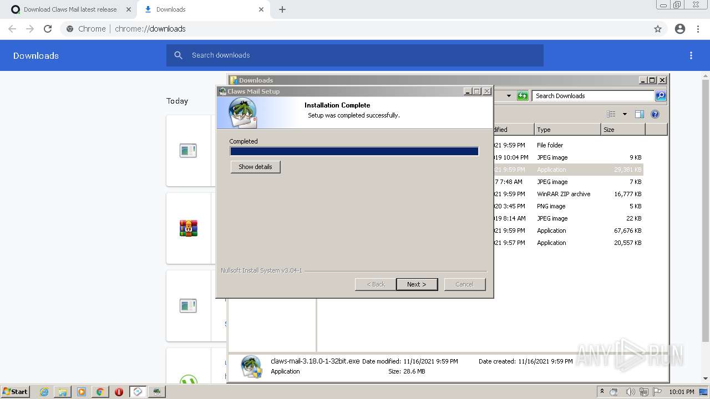Click volume speaker icon in system tray
Image resolution: width=710 pixels, height=399 pixels.
630,392
